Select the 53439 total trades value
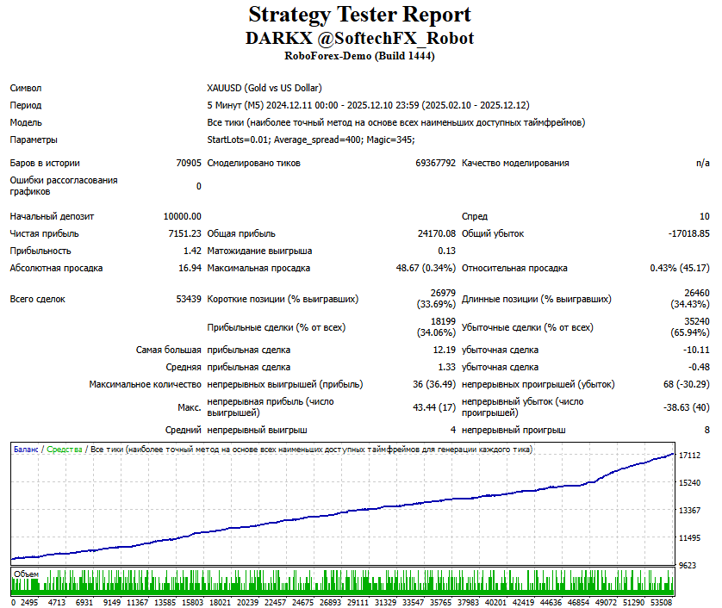The image size is (722, 608). pyautogui.click(x=189, y=299)
